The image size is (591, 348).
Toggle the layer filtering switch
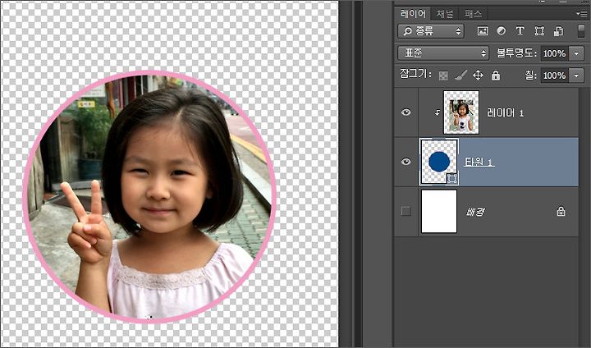(x=581, y=31)
